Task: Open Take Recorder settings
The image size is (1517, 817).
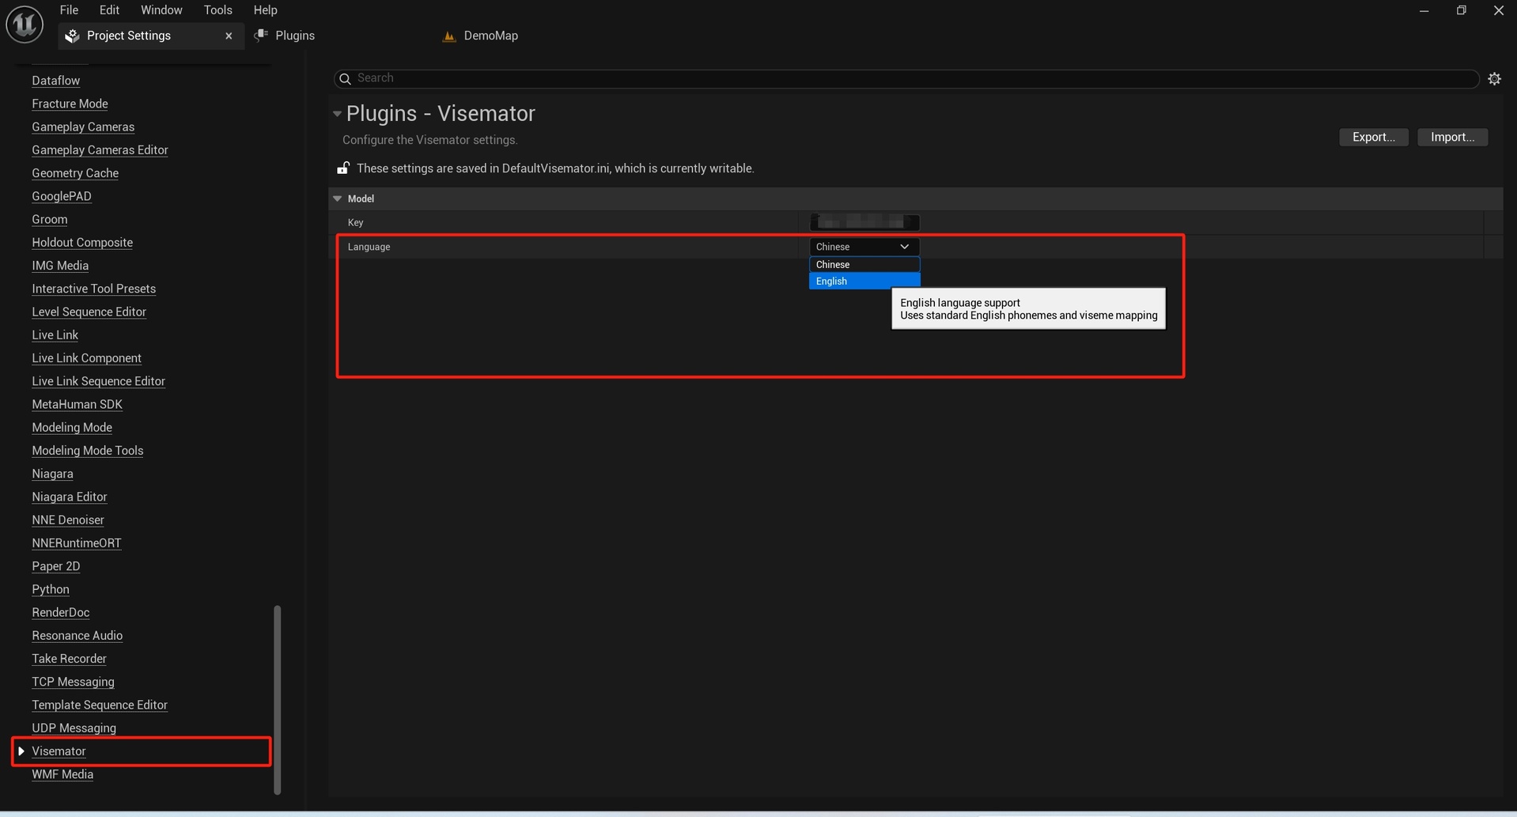Action: tap(70, 659)
